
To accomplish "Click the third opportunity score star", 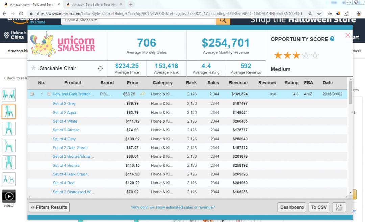I will pos(296,55).
